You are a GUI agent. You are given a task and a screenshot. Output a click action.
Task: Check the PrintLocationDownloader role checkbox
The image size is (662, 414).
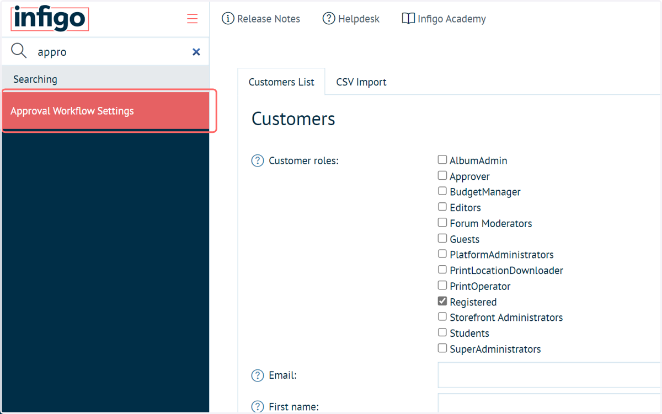point(442,270)
